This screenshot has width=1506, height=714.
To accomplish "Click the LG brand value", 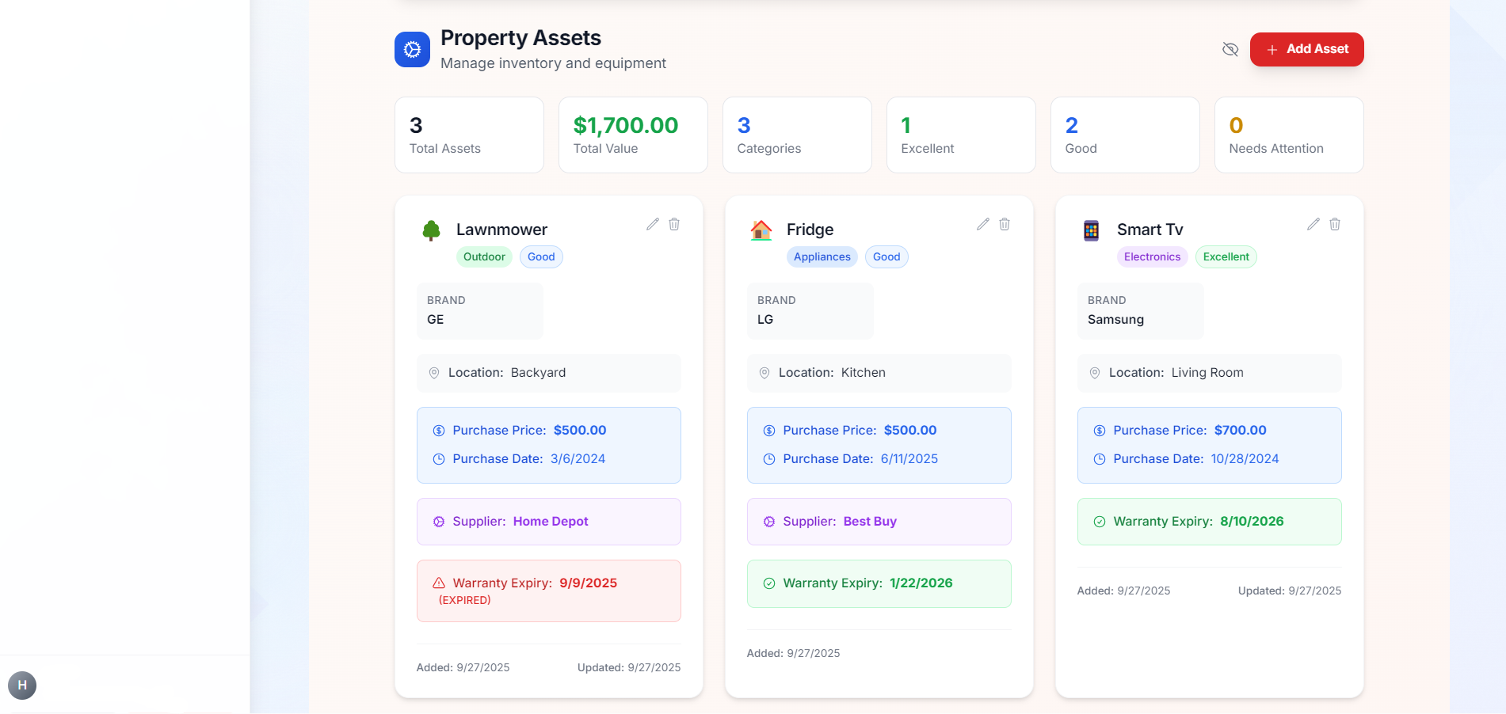I will click(x=765, y=320).
